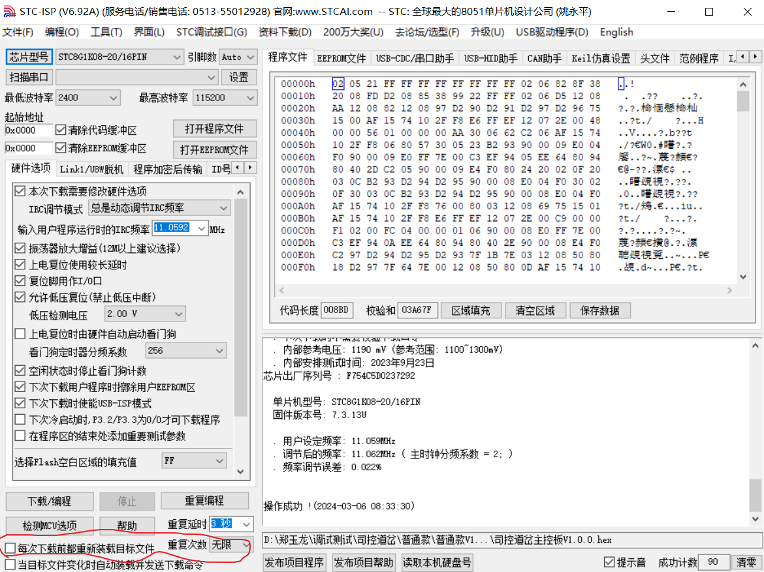The image size is (764, 572).
Task: Toggle 清除代码缓冲区 checkbox
Action: (x=61, y=130)
